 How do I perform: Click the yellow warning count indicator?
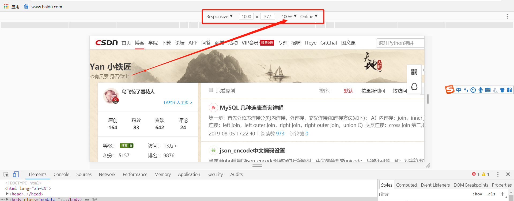click(485, 174)
